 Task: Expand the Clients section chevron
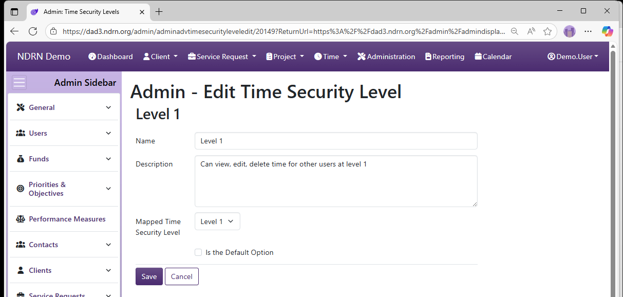pyautogui.click(x=108, y=270)
